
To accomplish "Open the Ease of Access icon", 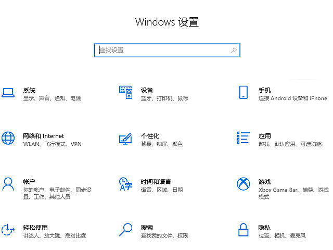I will pyautogui.click(x=8, y=230).
